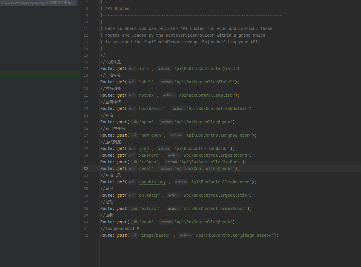Screen dimensions: 361x267
Task: Open the Api\BoxController@cash reference
Action: [x=205, y=222]
